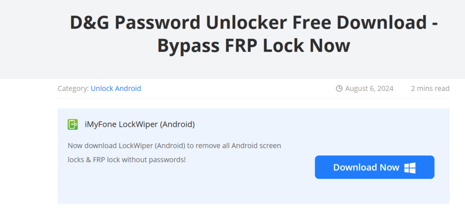Click the Bypass FRP Lock Now headline line

[x=253, y=46]
